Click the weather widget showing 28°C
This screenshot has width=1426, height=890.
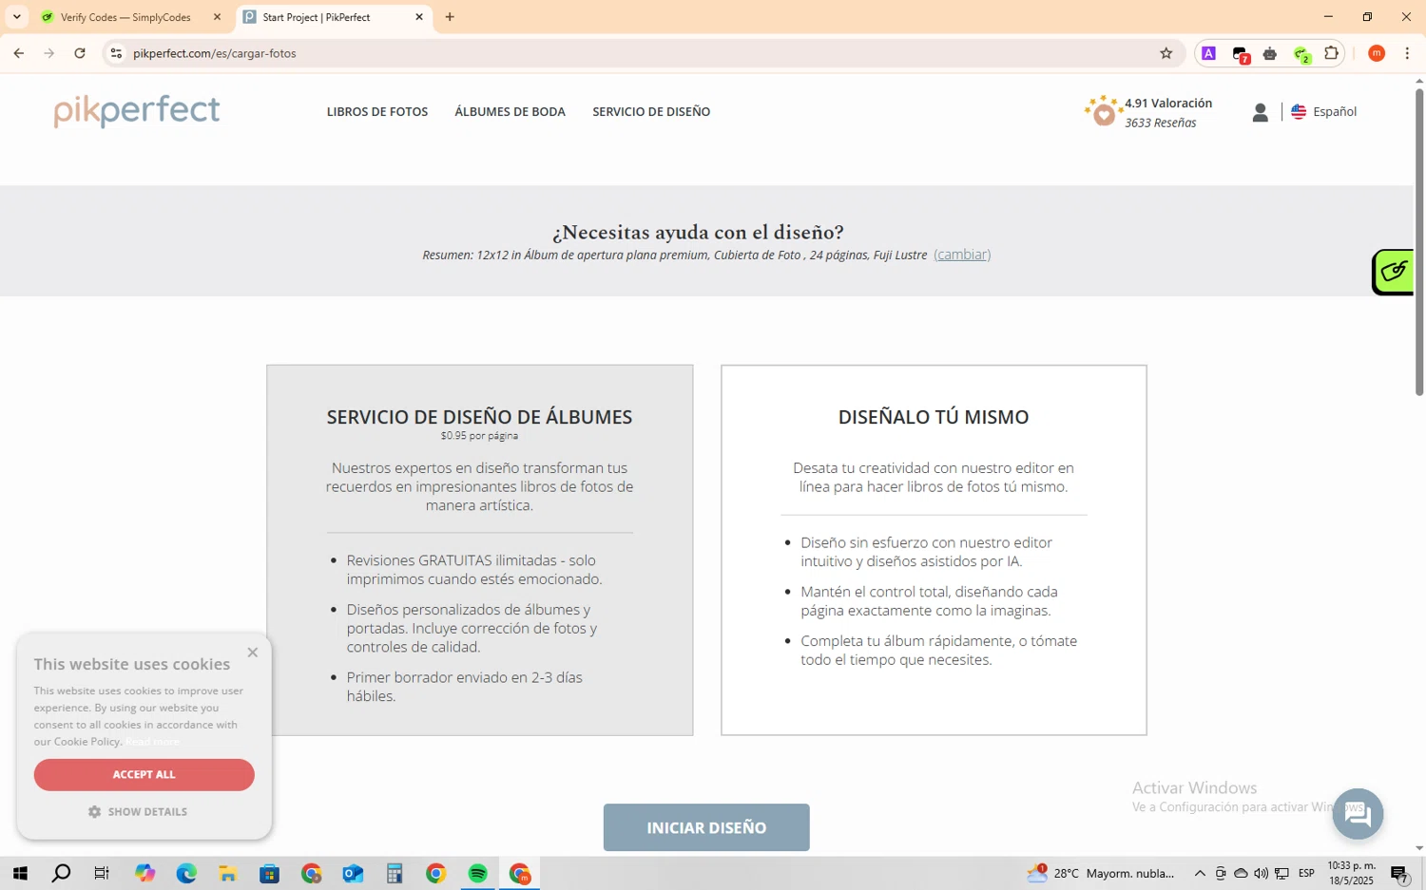pyautogui.click(x=1101, y=874)
